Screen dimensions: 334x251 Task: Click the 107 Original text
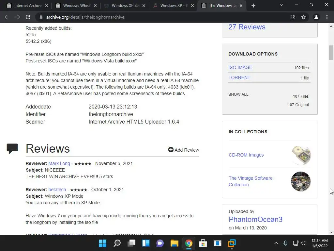click(x=298, y=105)
